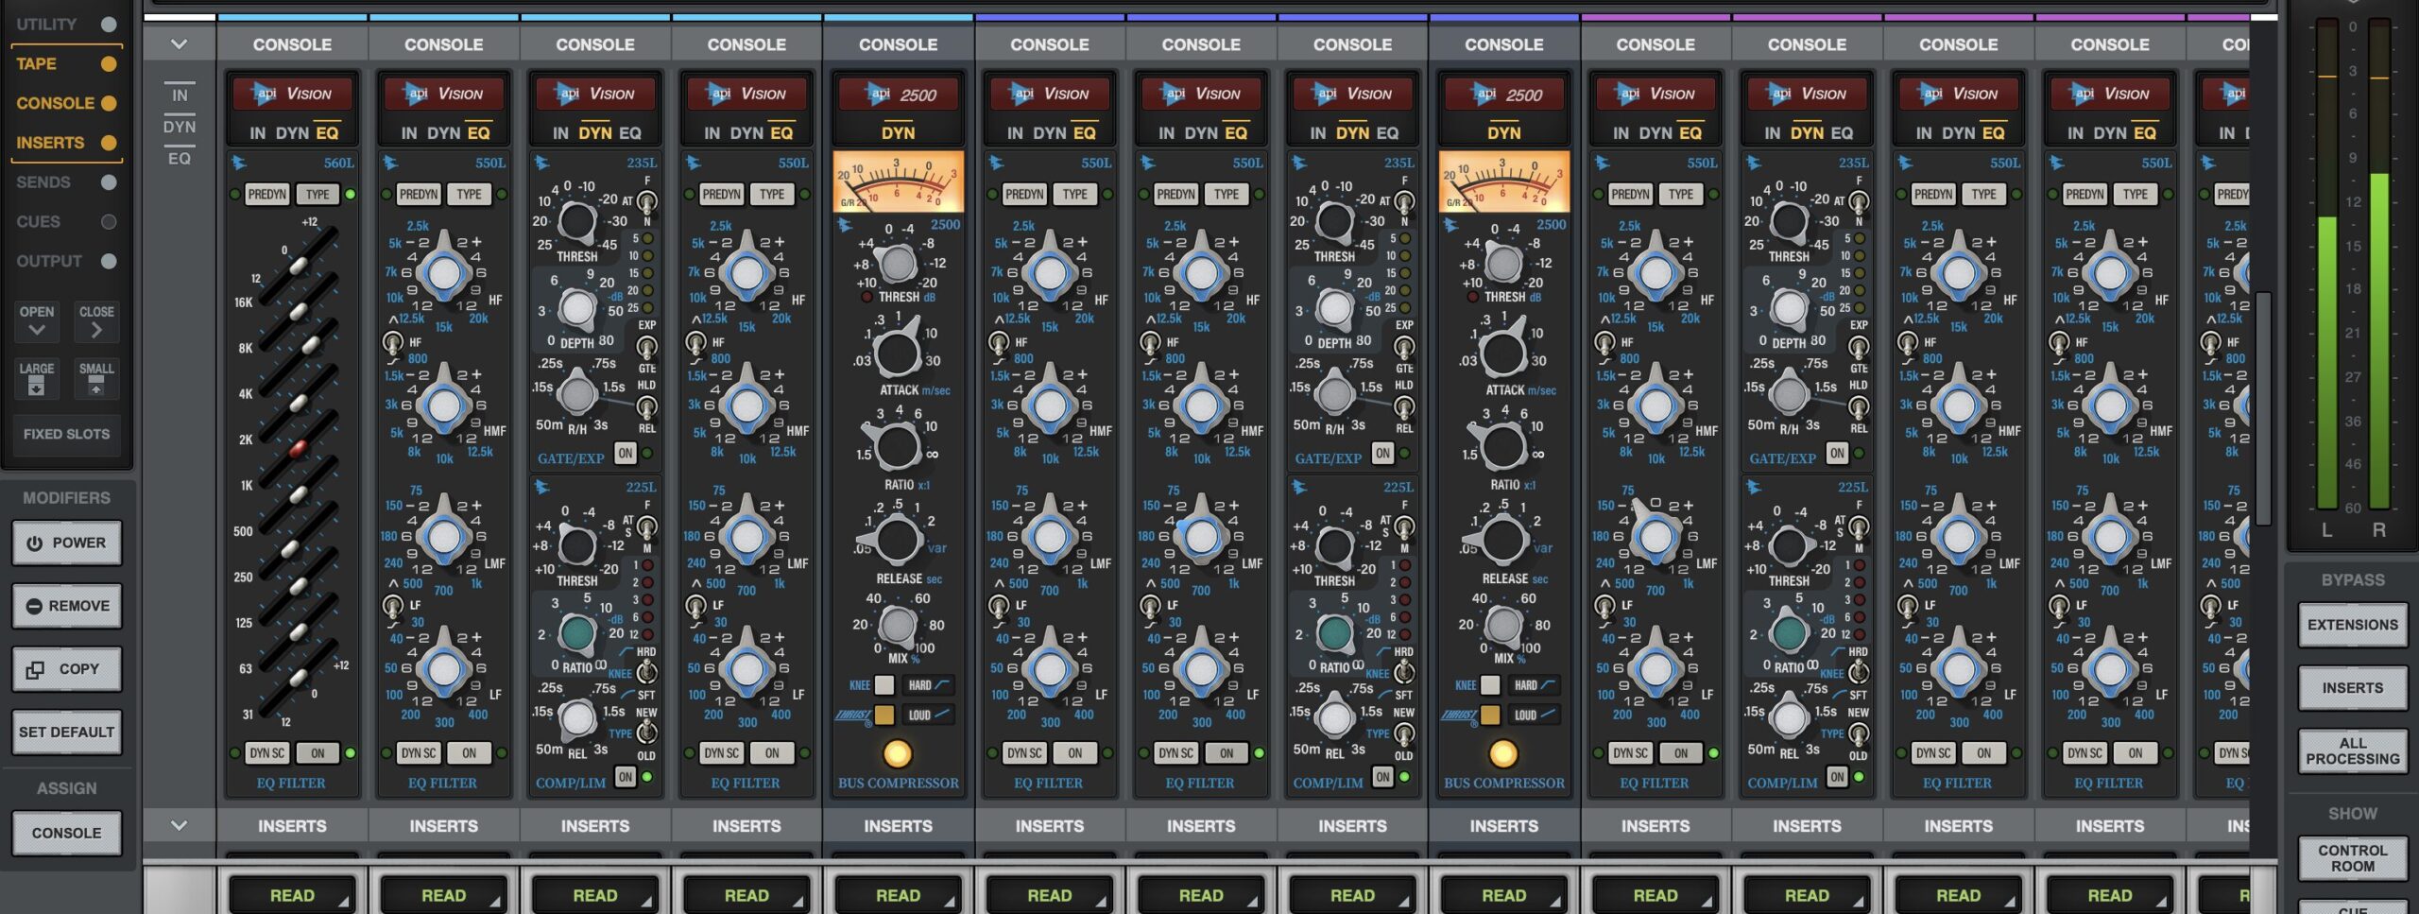2419x914 pixels.
Task: Click the CONSOLE button under ASSIGN
Action: (x=66, y=833)
